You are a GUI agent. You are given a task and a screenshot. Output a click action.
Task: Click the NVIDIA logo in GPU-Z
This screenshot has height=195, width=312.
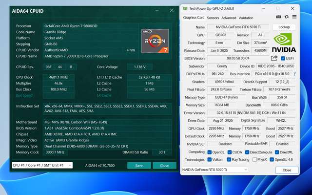(284, 43)
